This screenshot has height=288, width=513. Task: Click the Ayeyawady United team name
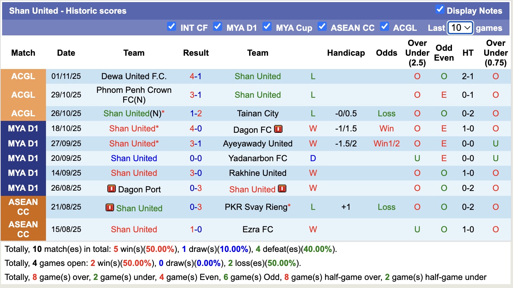[x=258, y=143]
